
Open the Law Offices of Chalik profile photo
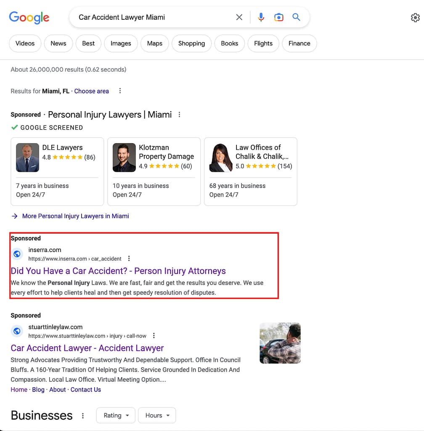pyautogui.click(x=221, y=157)
